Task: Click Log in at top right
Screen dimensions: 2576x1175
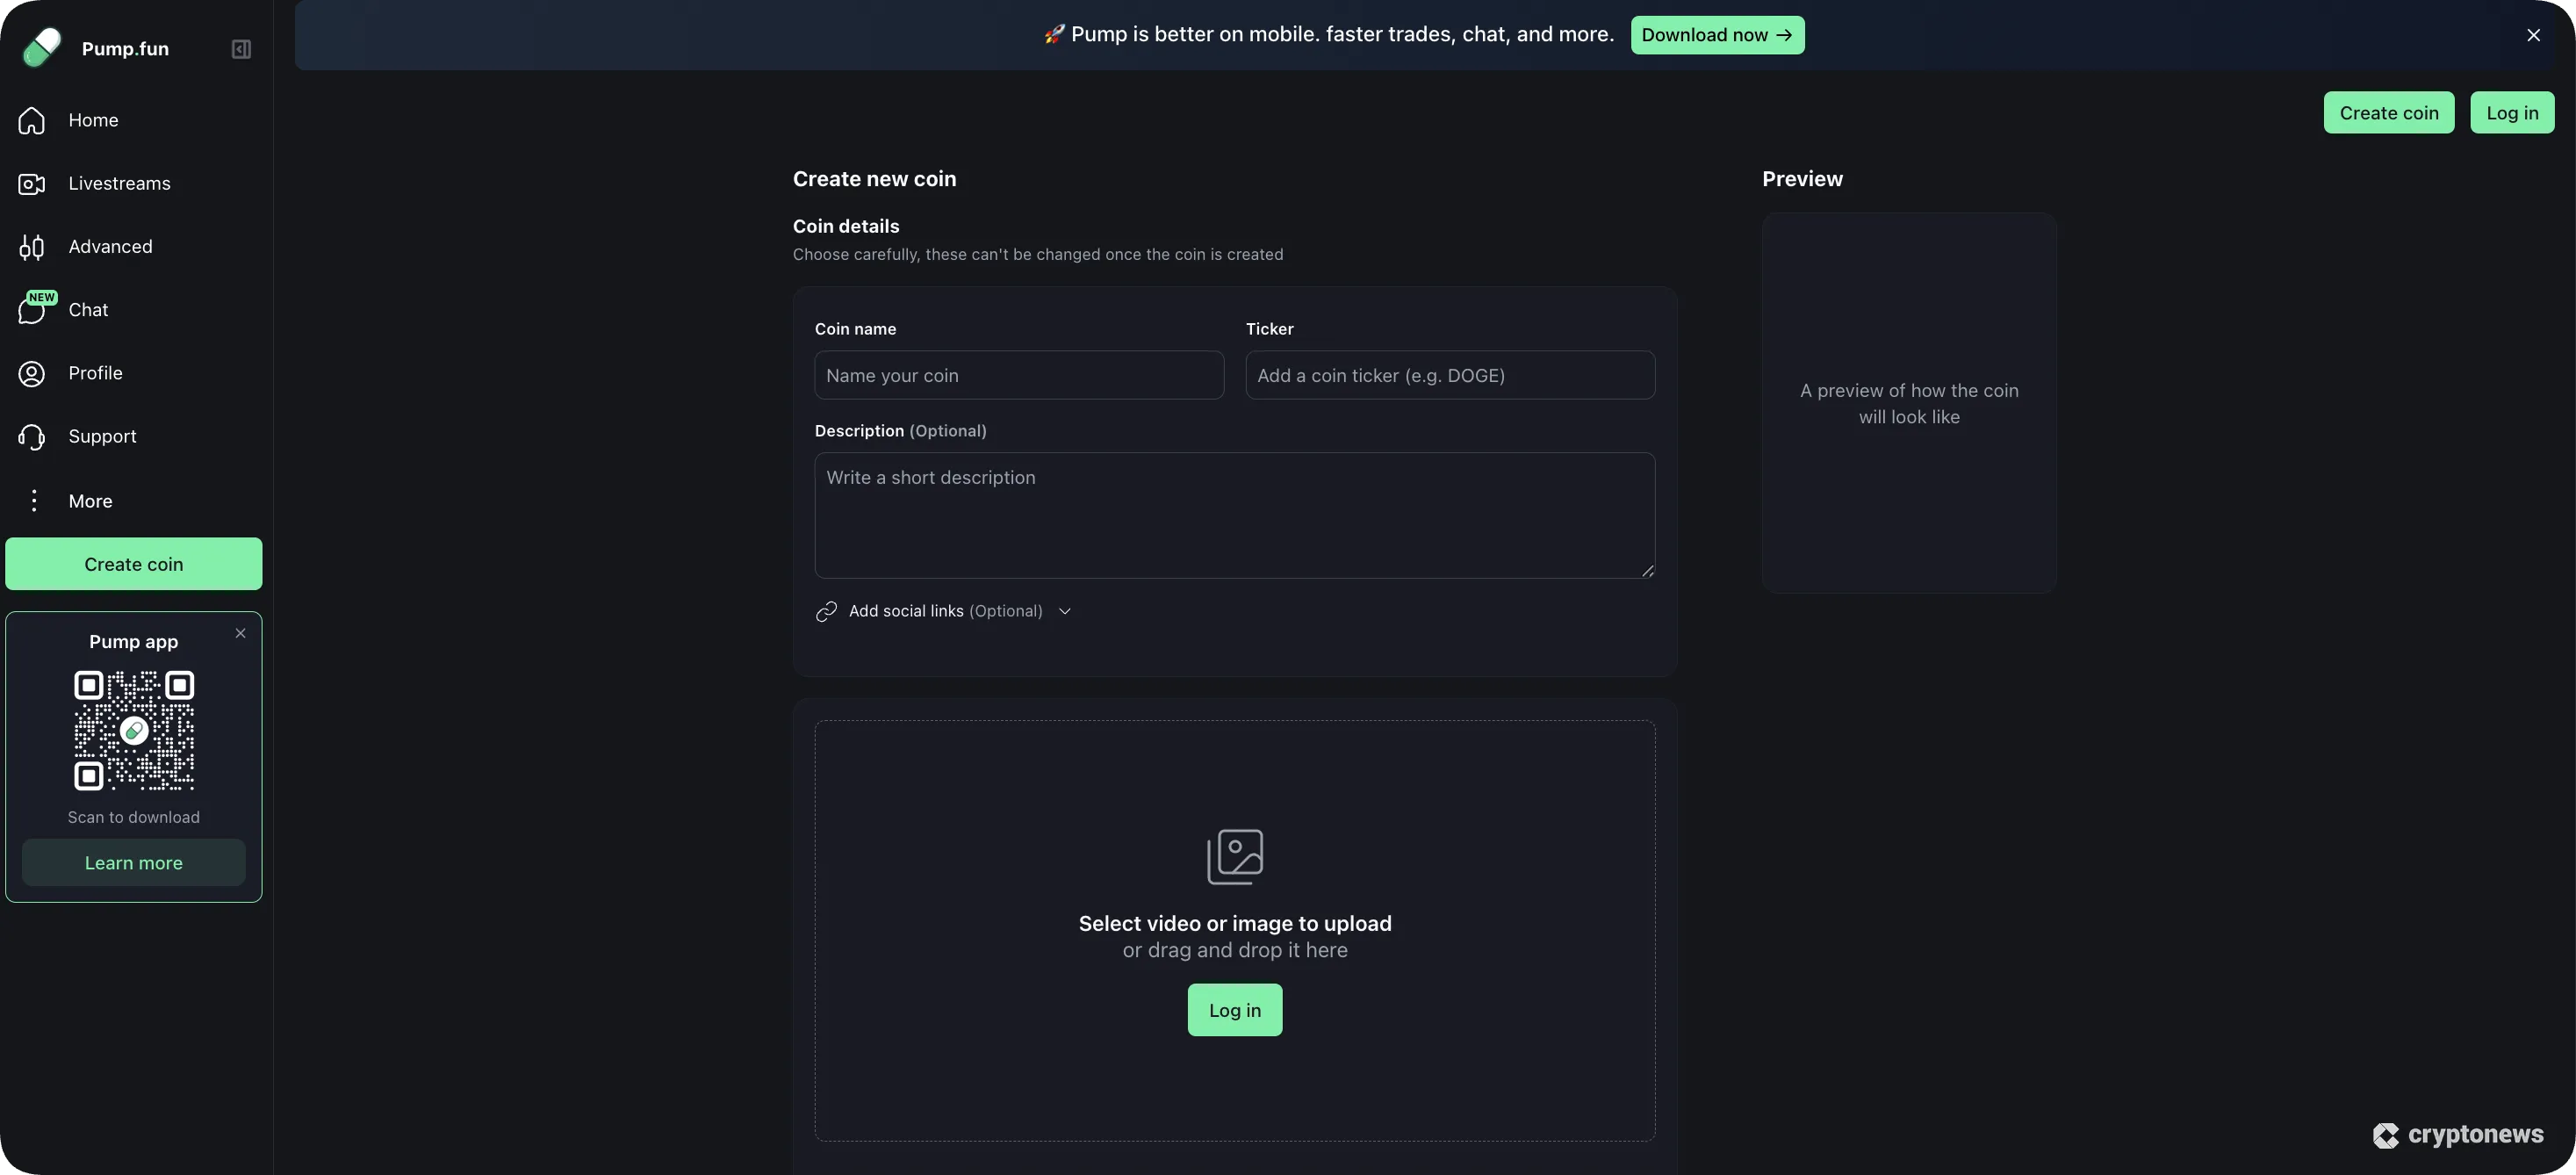Action: [x=2513, y=112]
